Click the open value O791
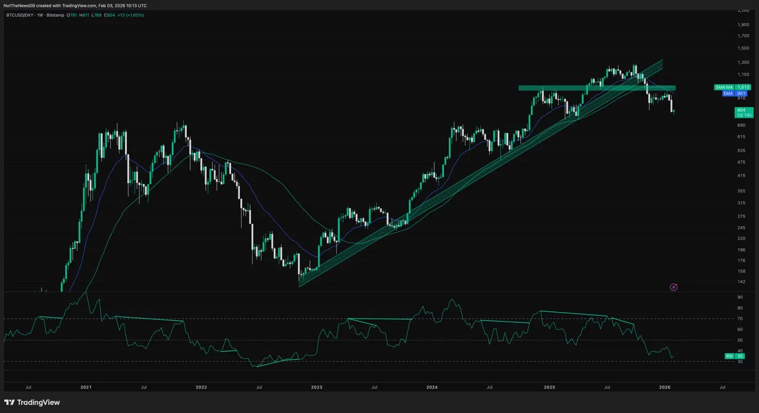The width and height of the screenshot is (759, 413). pos(72,15)
